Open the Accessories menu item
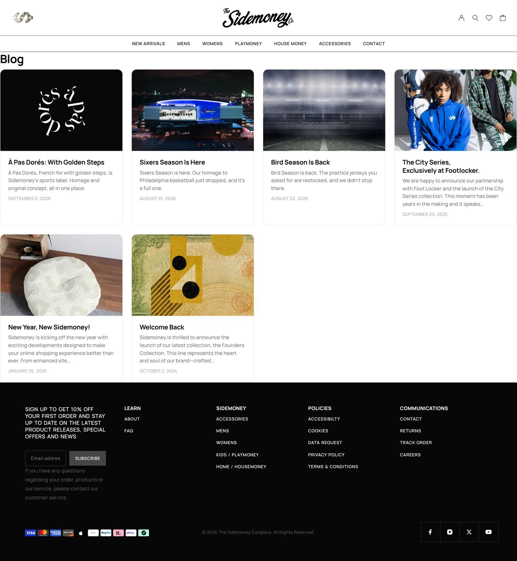 [x=335, y=44]
